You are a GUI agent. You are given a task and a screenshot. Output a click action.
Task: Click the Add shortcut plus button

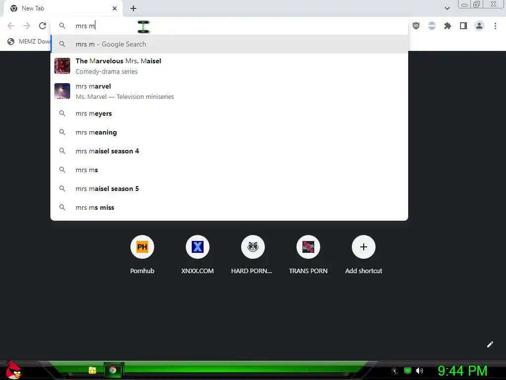[x=364, y=247]
